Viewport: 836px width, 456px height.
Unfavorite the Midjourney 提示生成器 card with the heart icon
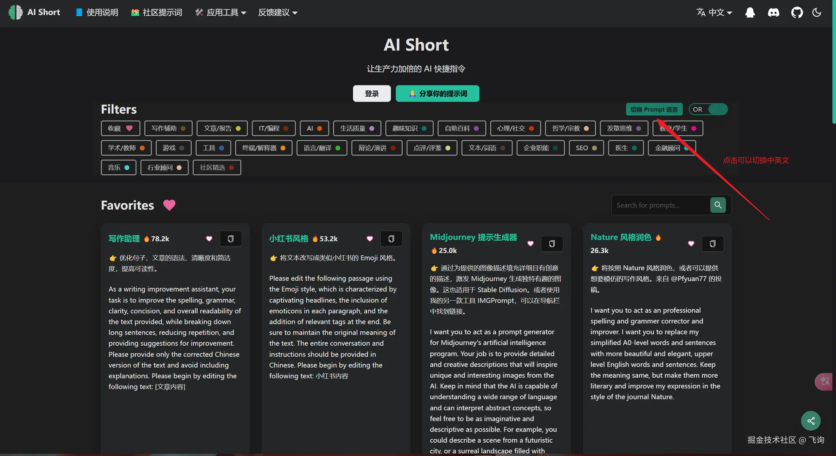coord(530,244)
